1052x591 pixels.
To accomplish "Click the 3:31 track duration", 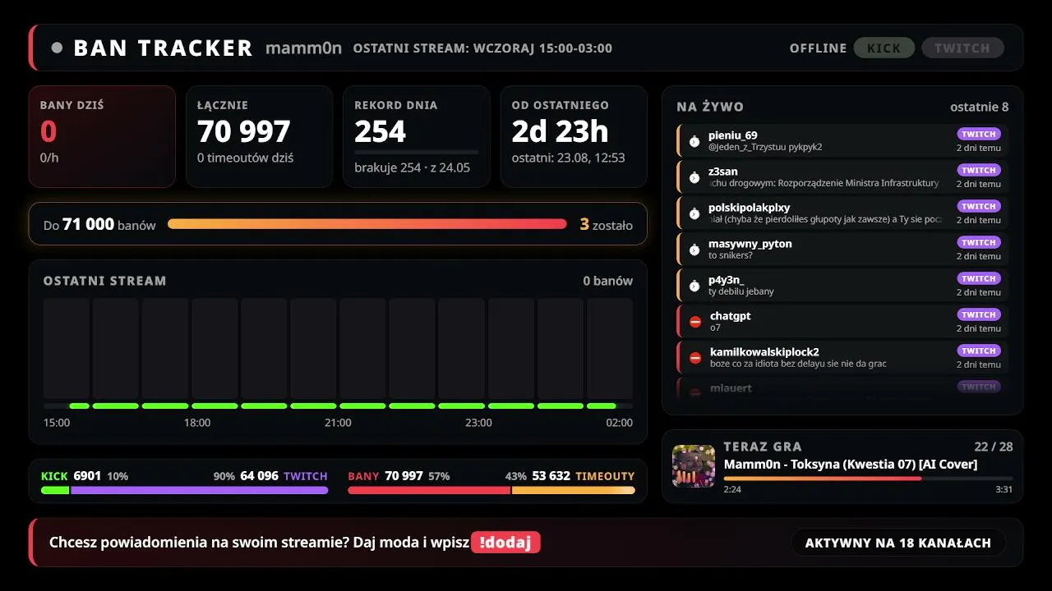I will click(1004, 489).
